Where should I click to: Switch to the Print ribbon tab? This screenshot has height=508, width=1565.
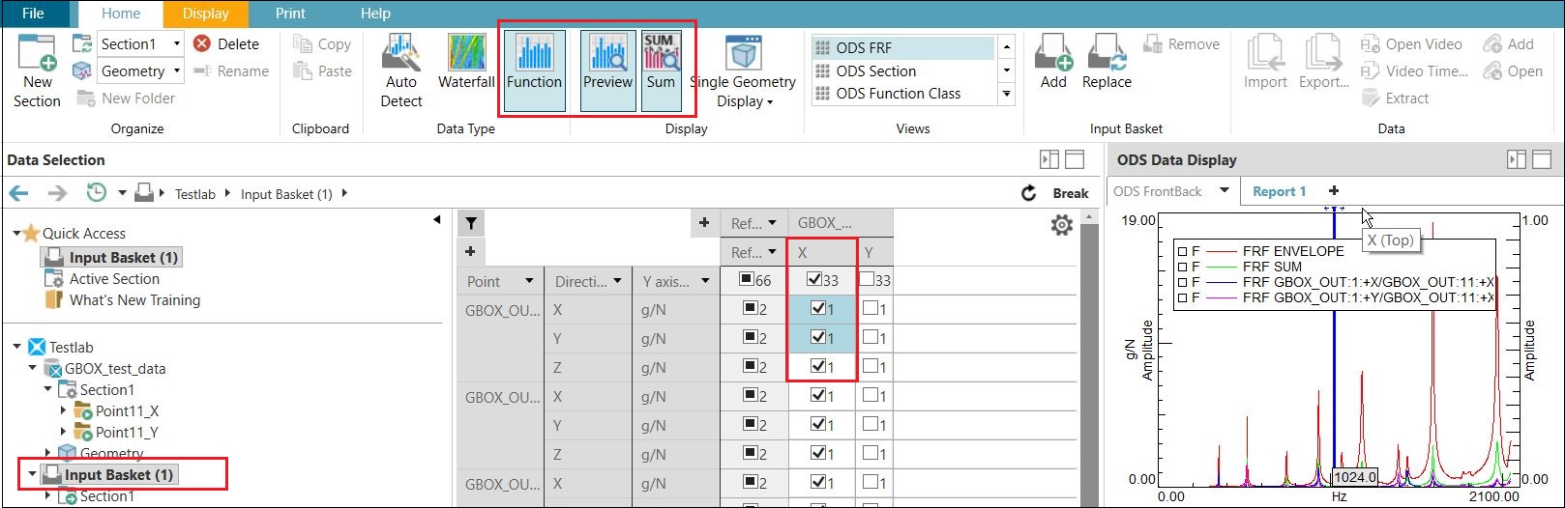pyautogui.click(x=290, y=14)
